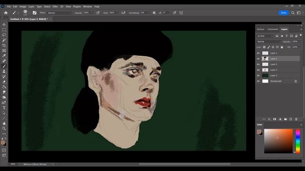This screenshot has height=171, width=305.
Task: Toggle lock all padlock icon
Action: pos(282,47)
